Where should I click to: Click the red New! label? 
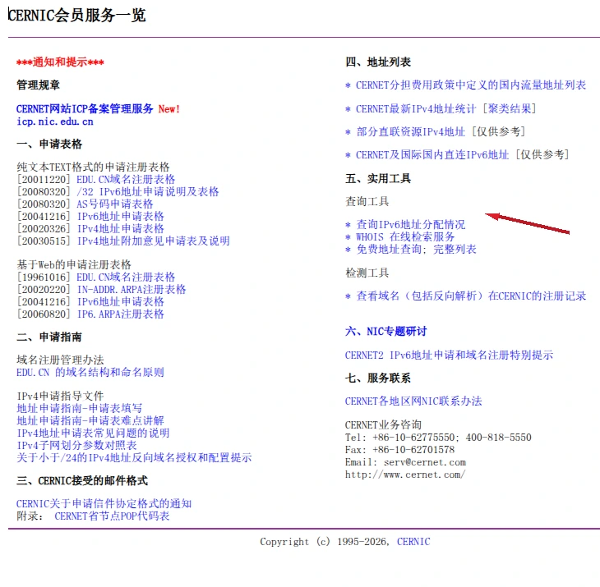[x=169, y=109]
